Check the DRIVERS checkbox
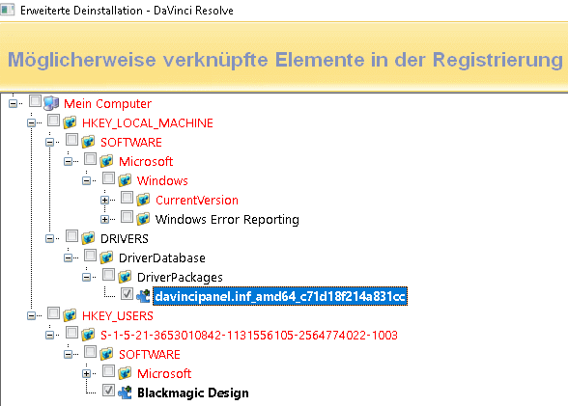The image size is (568, 406). tap(71, 236)
